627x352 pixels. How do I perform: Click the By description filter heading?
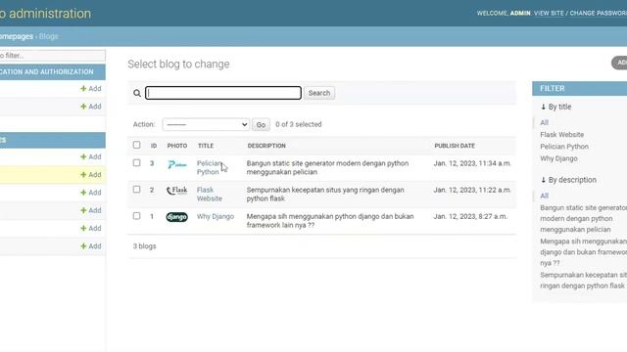(568, 180)
